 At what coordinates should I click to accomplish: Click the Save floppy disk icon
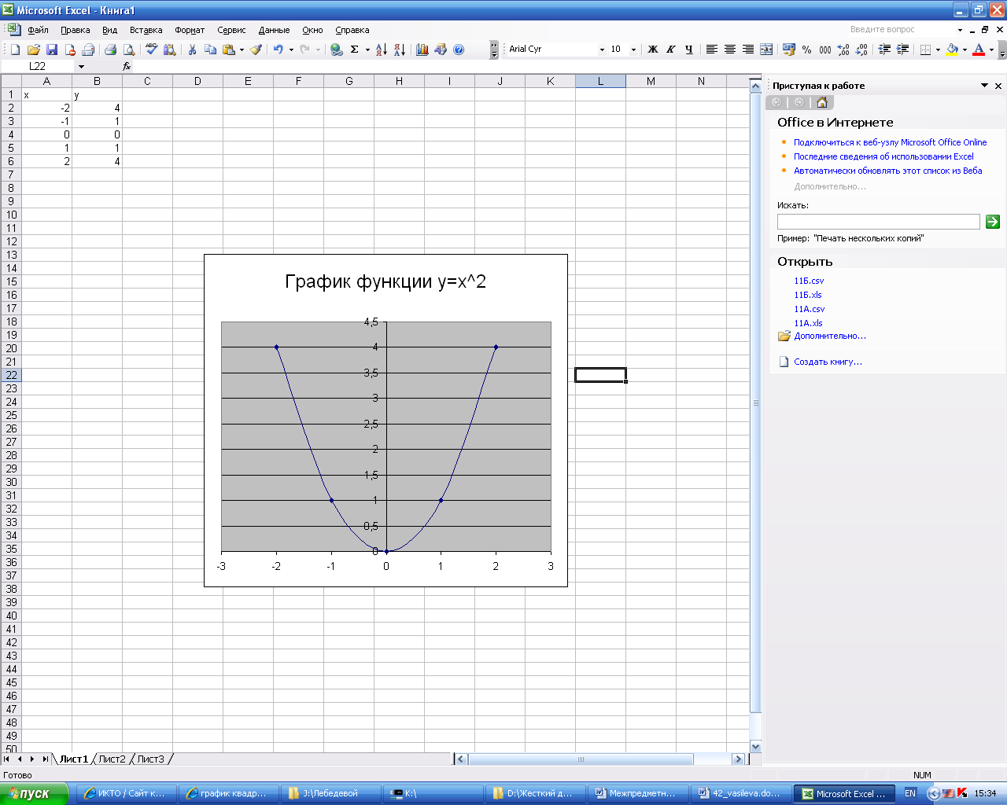52,50
